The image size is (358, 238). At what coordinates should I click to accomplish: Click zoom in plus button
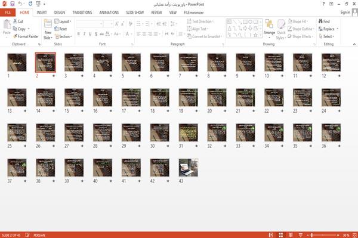338,235
